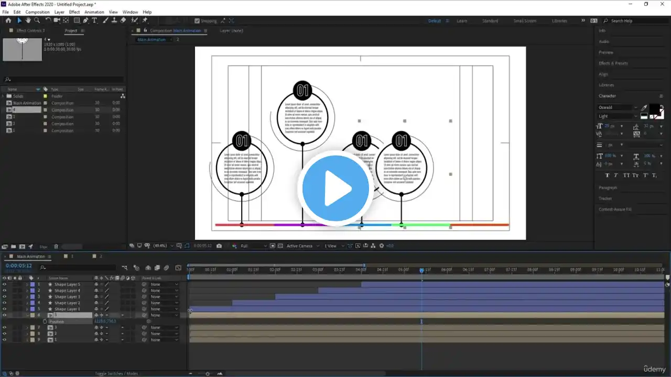Hide Shape Layer 1 with its eye icon
This screenshot has width=671, height=377.
click(5, 309)
